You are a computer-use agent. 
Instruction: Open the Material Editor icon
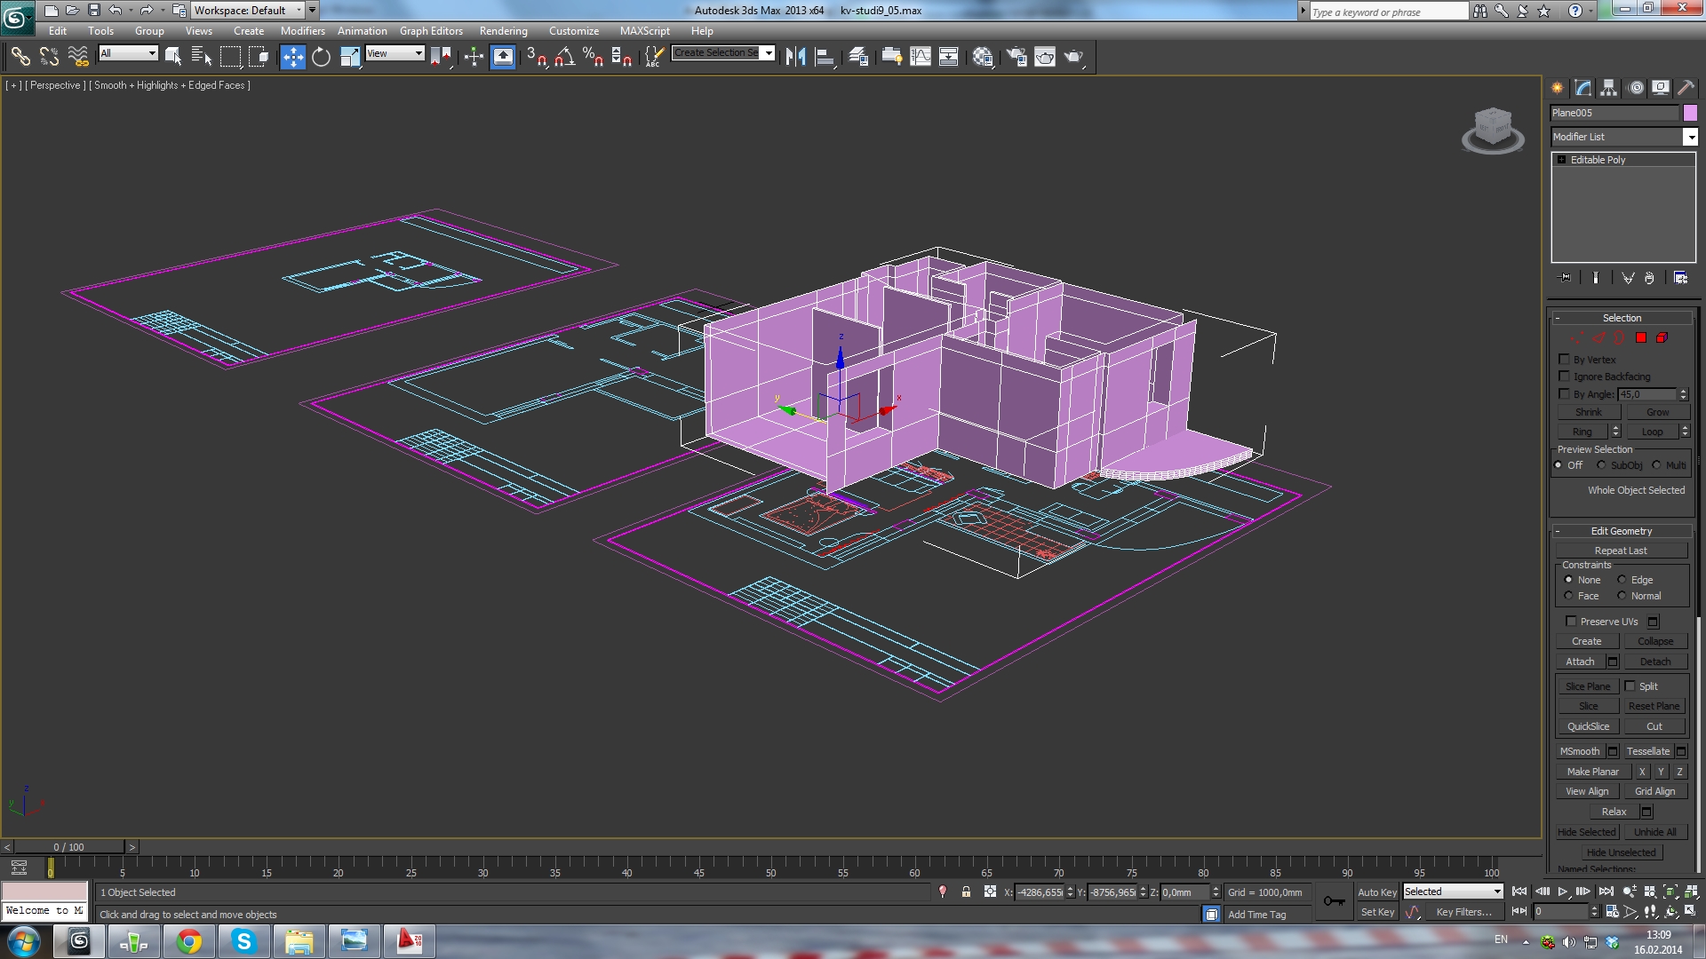[x=982, y=57]
